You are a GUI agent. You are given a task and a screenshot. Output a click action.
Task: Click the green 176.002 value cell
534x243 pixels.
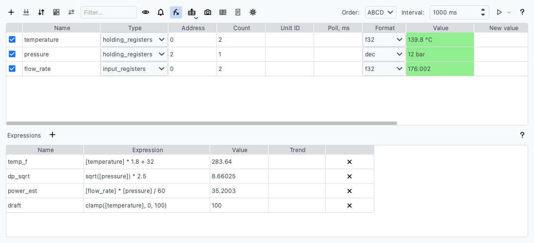pyautogui.click(x=440, y=69)
